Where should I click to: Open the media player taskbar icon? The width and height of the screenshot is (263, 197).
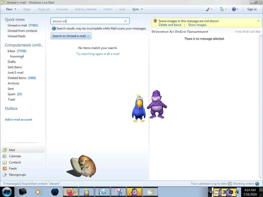click(x=38, y=192)
